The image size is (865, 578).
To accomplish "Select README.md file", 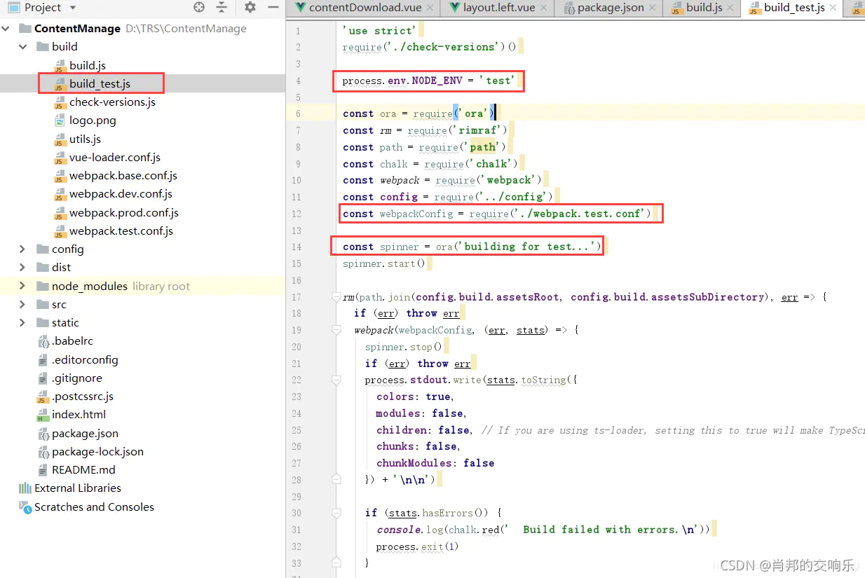I will point(83,470).
